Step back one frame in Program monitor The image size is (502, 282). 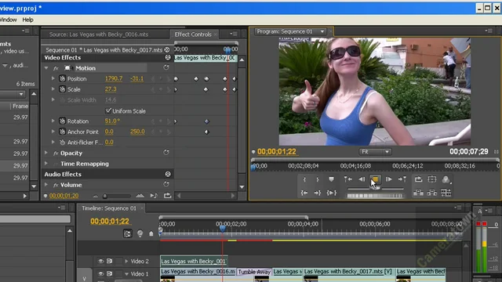tap(362, 179)
